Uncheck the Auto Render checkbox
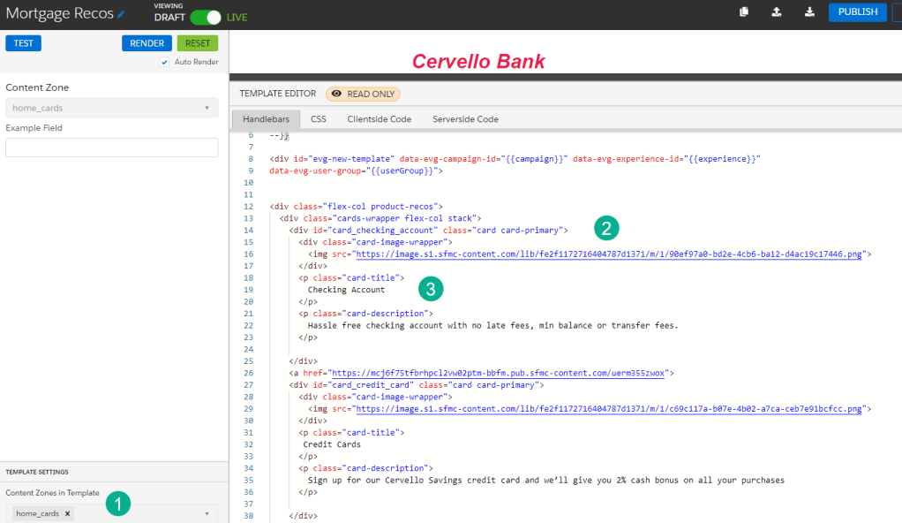The height and width of the screenshot is (523, 902). click(165, 62)
